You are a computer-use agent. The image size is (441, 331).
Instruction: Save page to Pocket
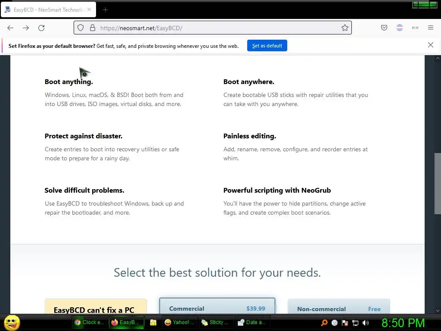384,28
